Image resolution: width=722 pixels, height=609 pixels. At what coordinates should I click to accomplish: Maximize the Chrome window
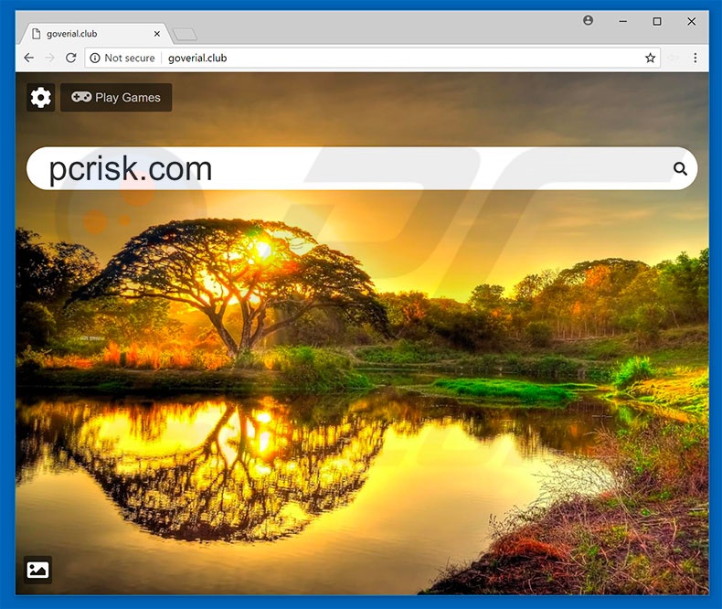pyautogui.click(x=657, y=21)
